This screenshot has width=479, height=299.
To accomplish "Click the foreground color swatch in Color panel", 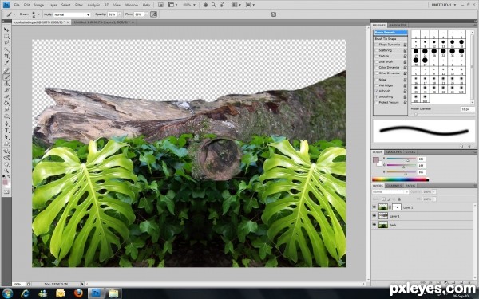I will click(376, 160).
